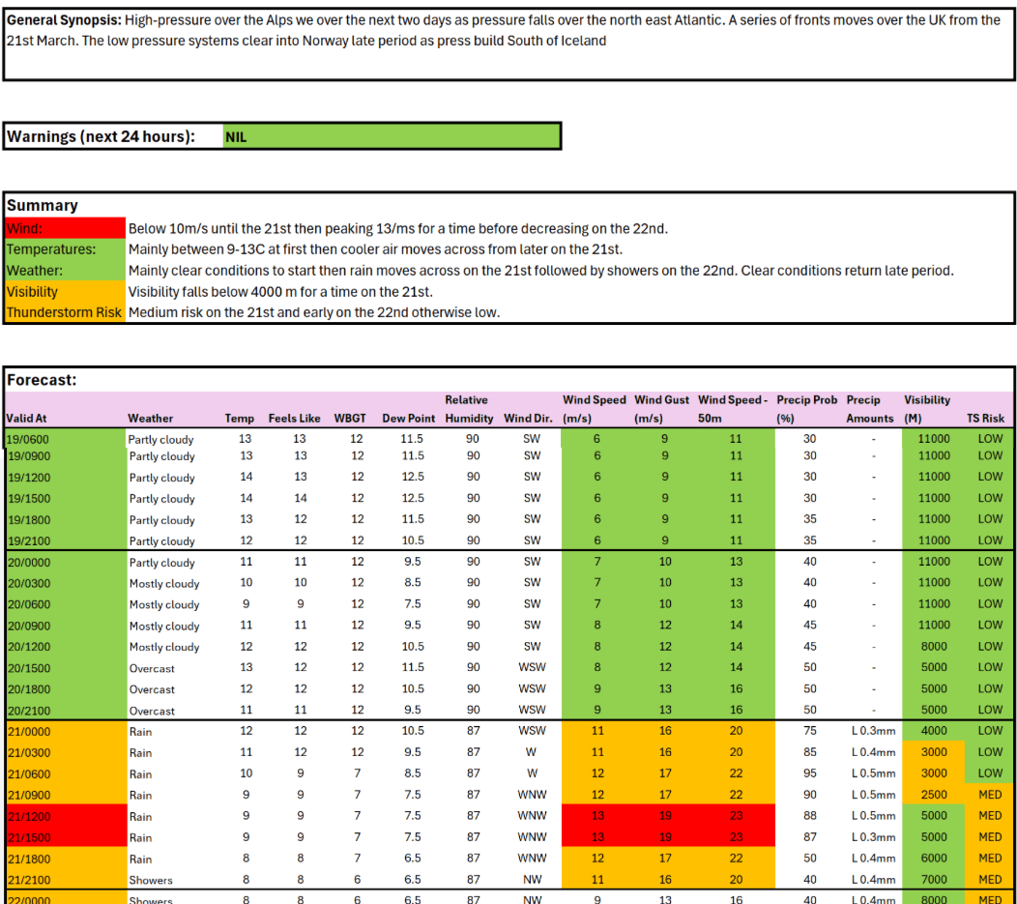Viewport: 1017px width, 904px height.
Task: Select wind speed 12 in 21/0600 row
Action: click(x=597, y=773)
